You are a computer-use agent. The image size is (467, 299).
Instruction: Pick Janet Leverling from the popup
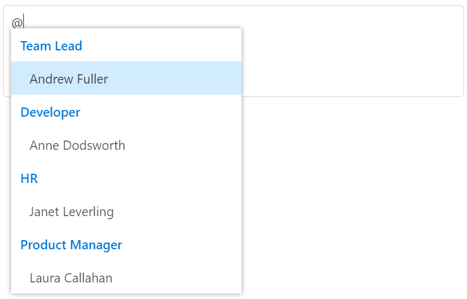click(x=71, y=212)
